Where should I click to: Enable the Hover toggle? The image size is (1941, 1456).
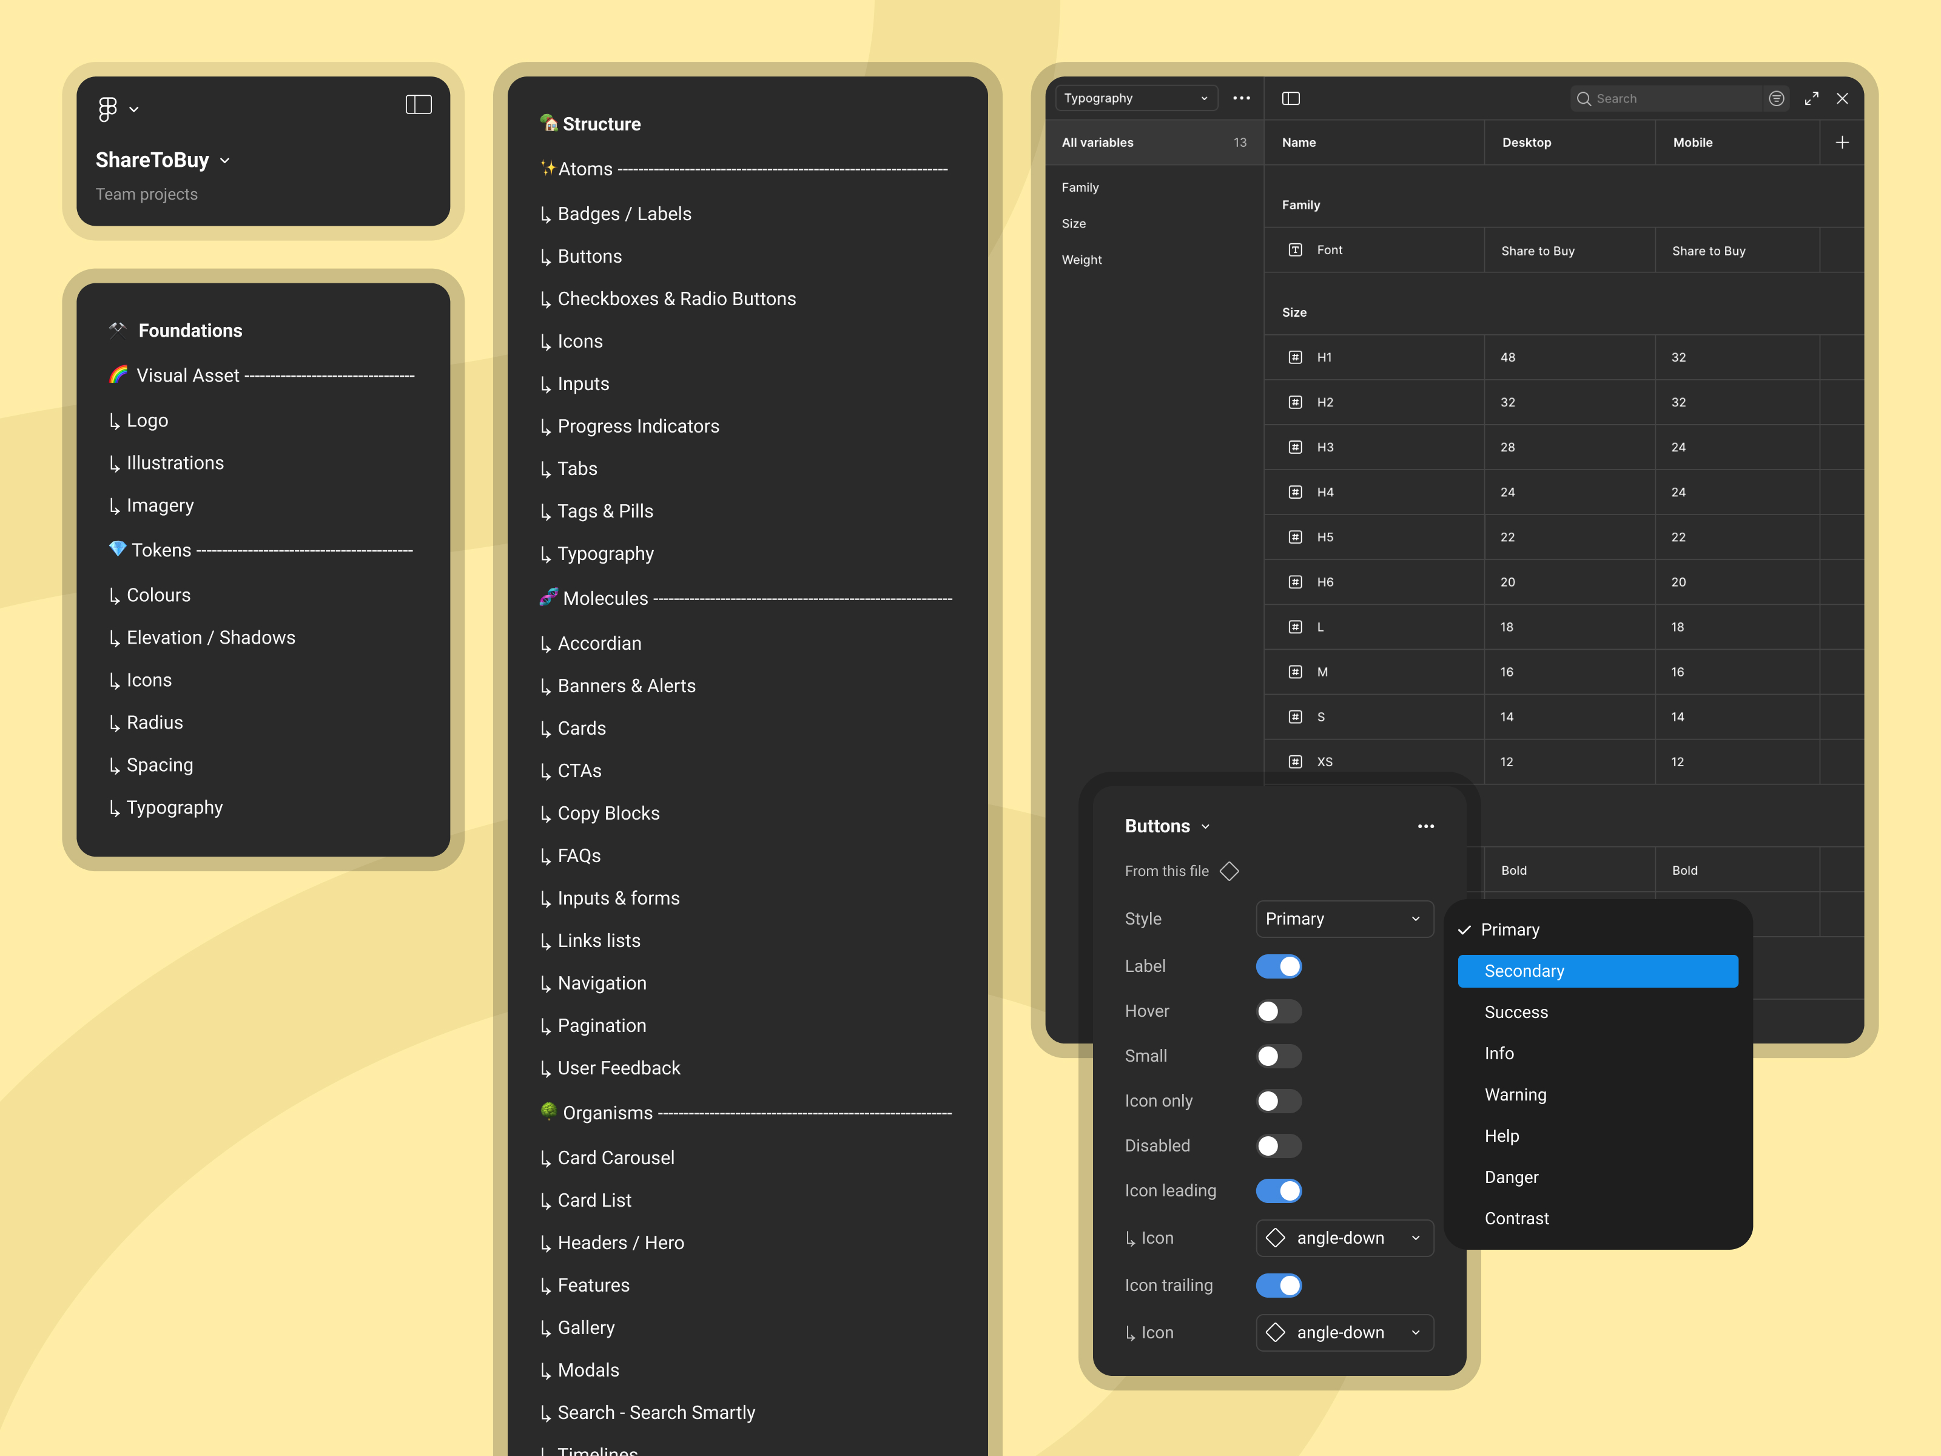tap(1279, 1011)
